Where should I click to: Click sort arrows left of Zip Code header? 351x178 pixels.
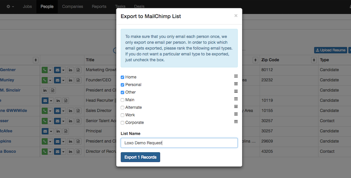pyautogui.click(x=255, y=60)
